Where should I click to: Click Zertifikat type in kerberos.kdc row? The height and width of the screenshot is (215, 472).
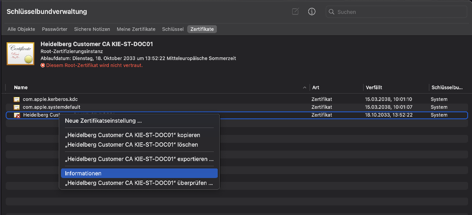coord(322,99)
